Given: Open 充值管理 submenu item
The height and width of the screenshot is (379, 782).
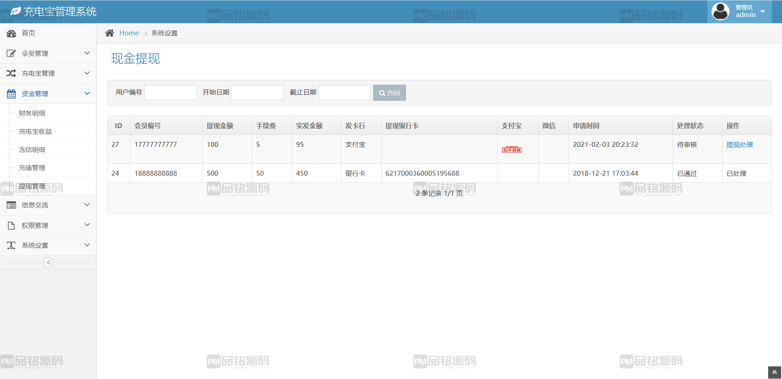Looking at the screenshot, I should click(x=32, y=168).
